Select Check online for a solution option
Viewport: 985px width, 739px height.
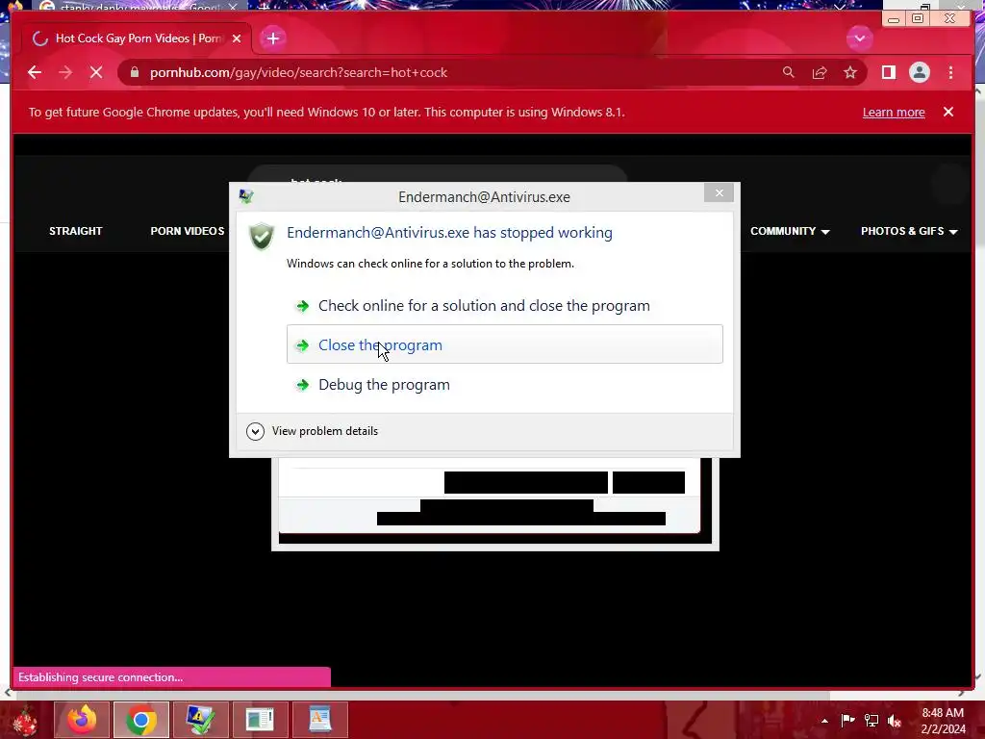click(504, 305)
